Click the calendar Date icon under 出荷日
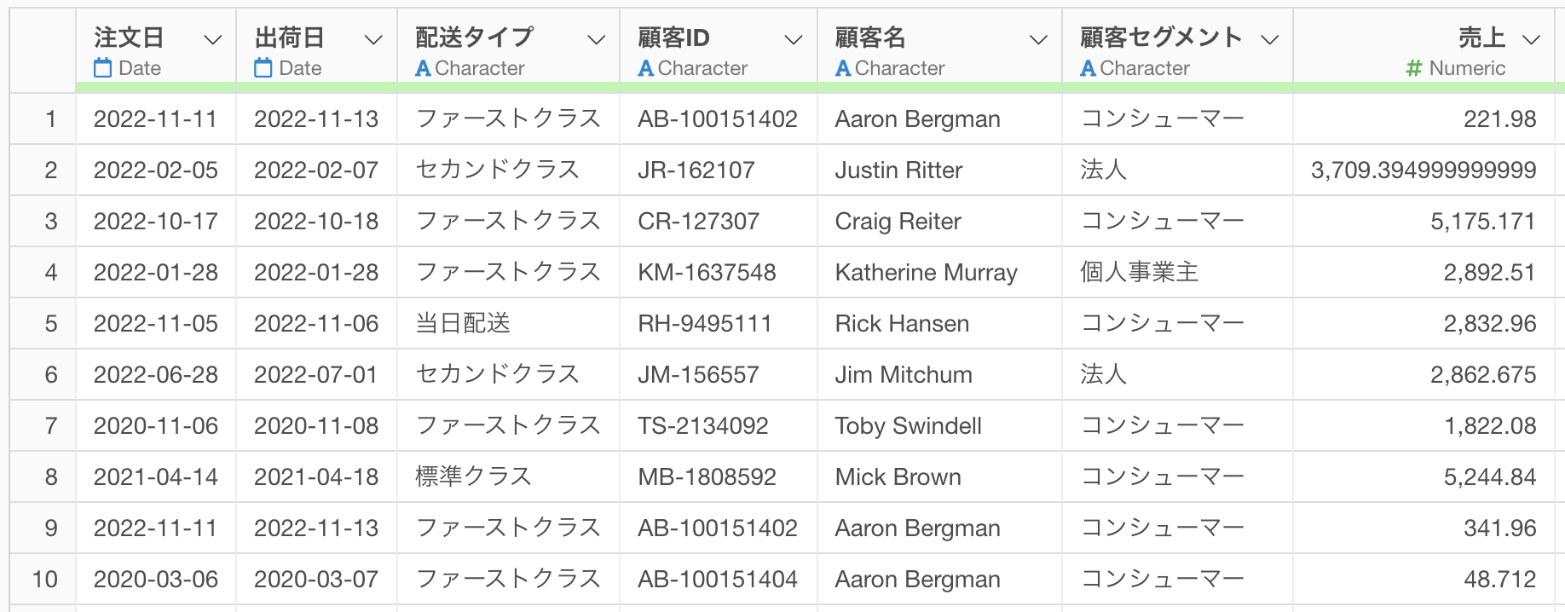 click(263, 68)
